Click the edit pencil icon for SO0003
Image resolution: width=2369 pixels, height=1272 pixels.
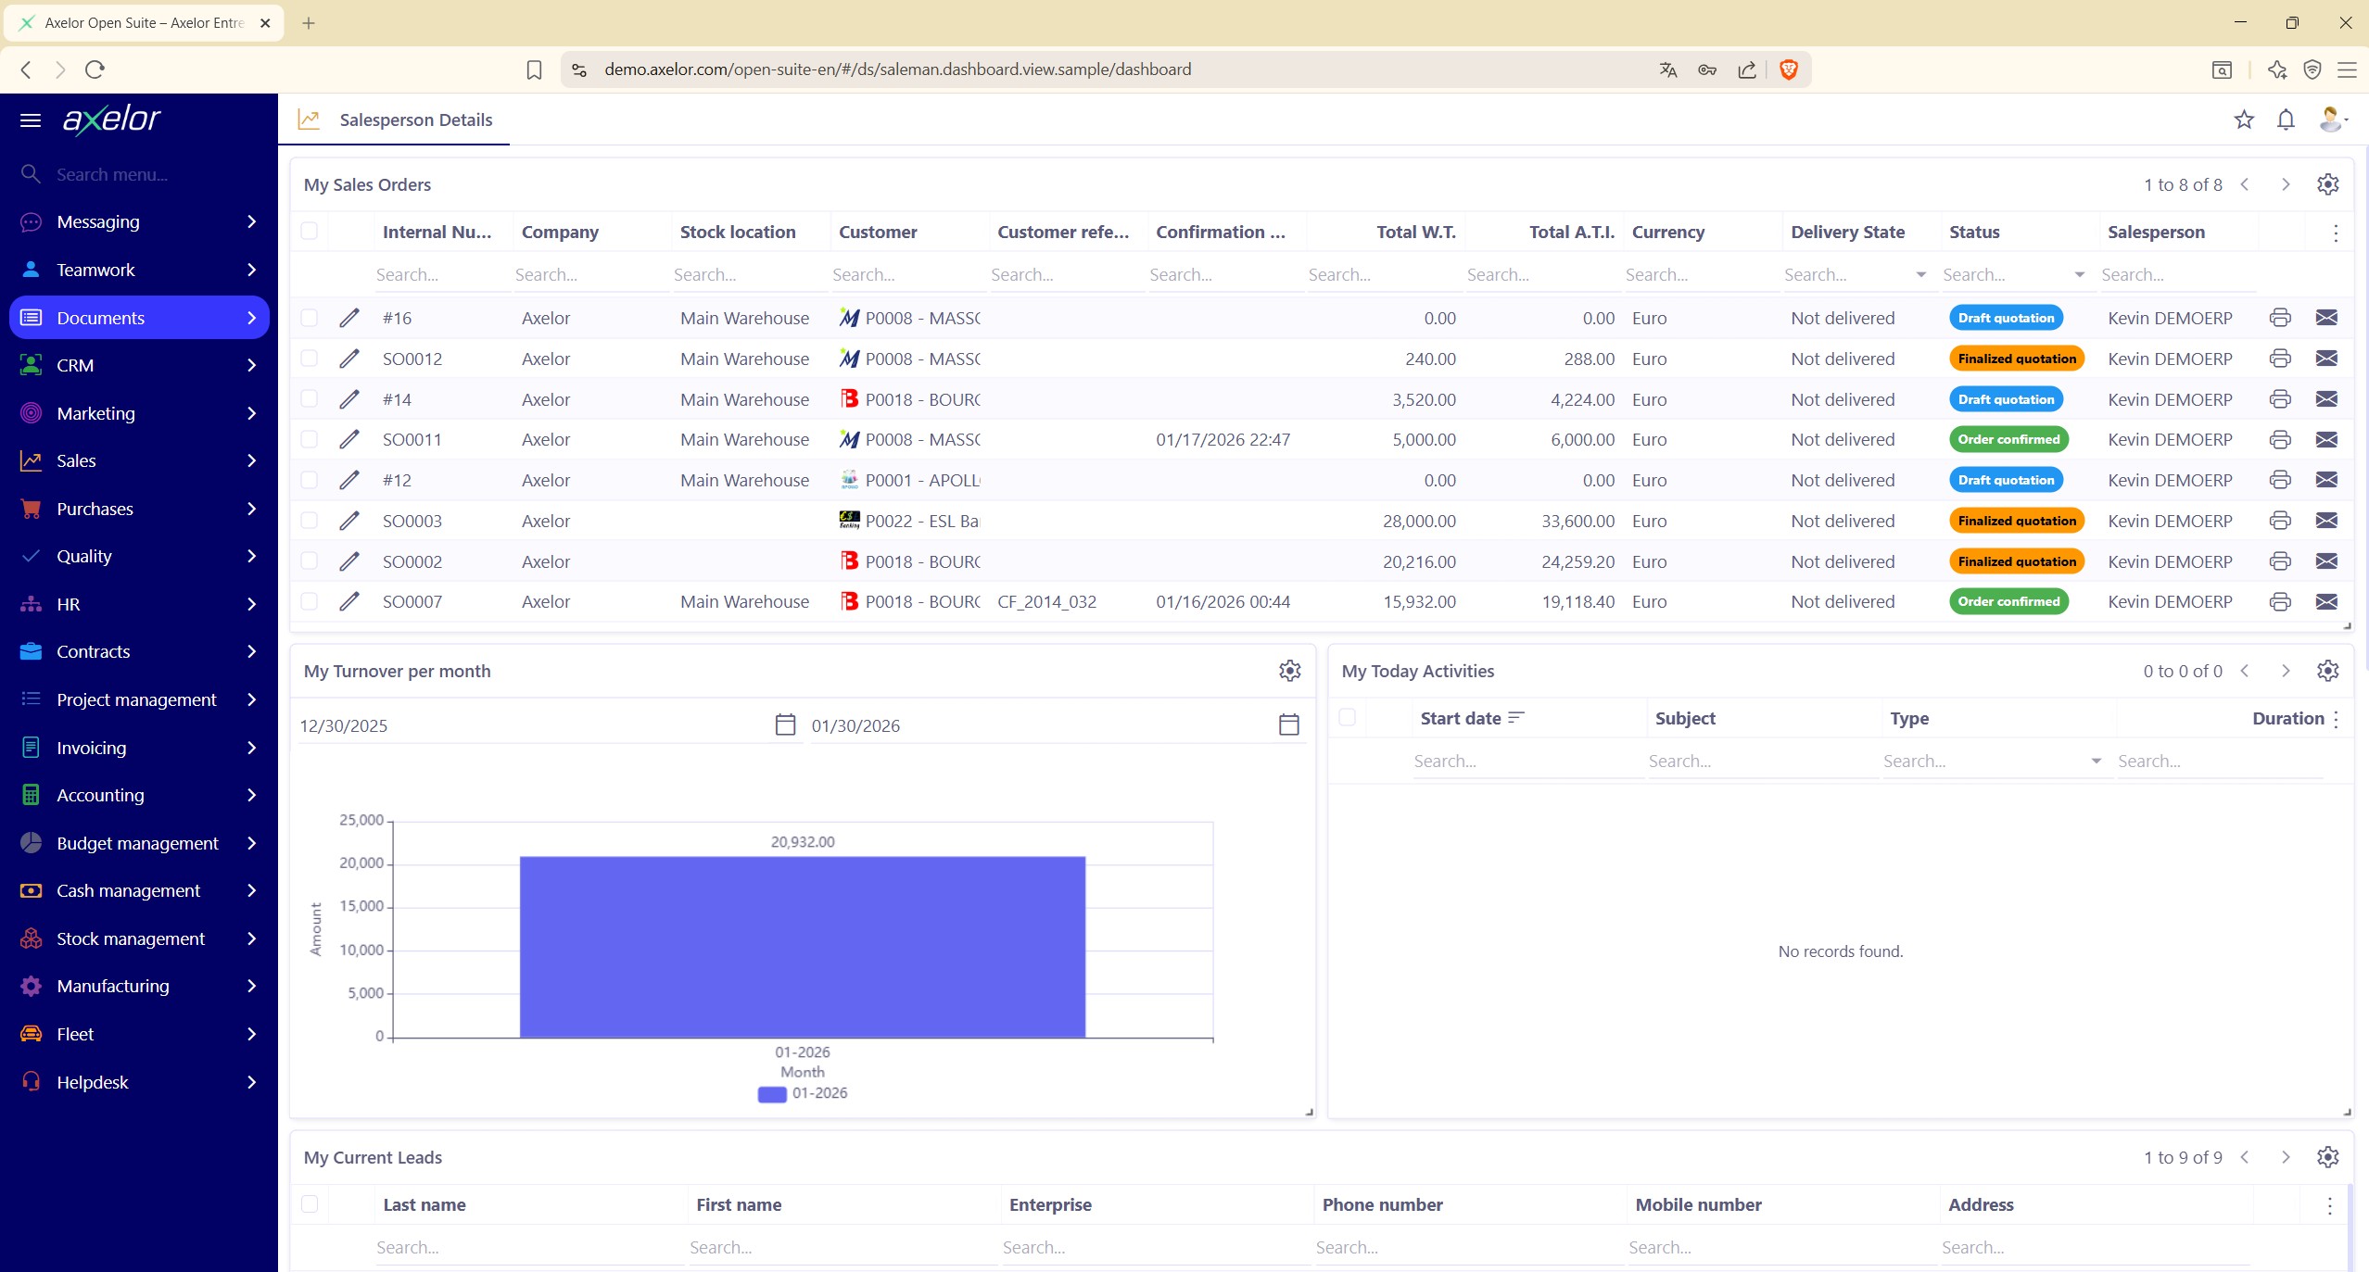pos(348,521)
